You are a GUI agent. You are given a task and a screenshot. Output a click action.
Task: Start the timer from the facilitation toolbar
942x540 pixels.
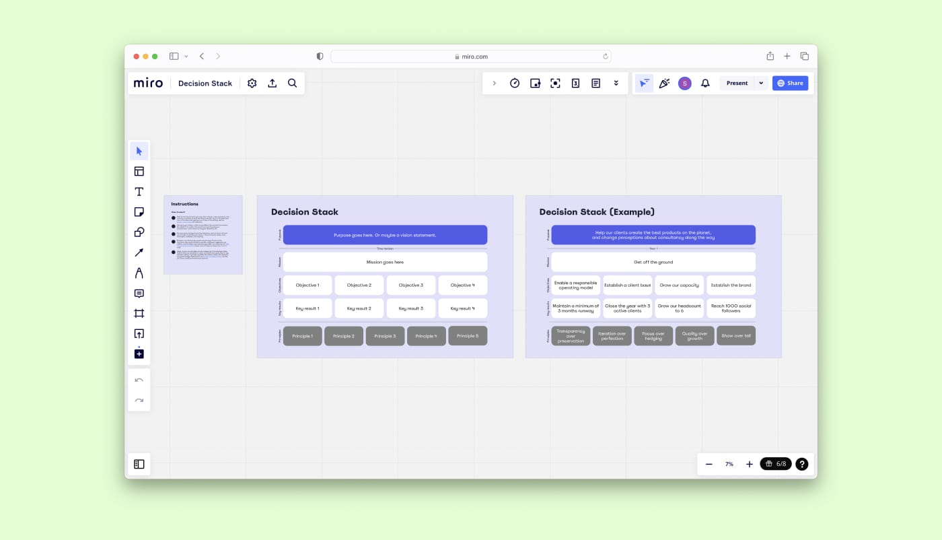tap(514, 82)
